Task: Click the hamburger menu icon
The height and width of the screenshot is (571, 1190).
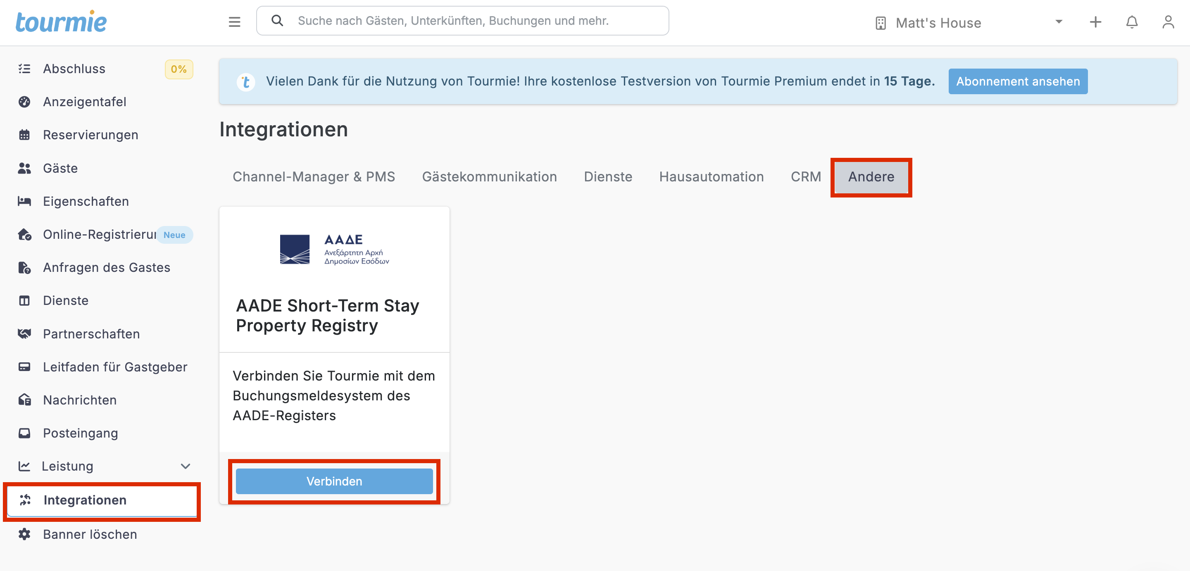Action: (x=234, y=21)
